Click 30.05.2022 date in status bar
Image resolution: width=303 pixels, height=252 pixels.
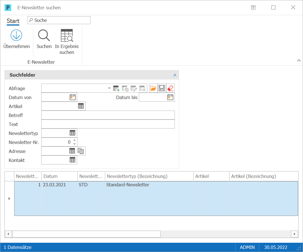click(276, 247)
